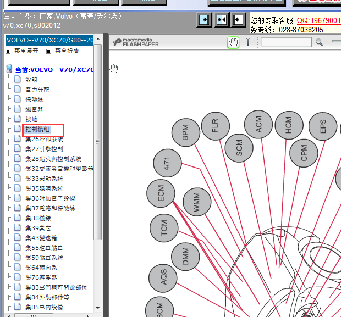The width and height of the screenshot is (341, 317).
Task: Click the right-arrow panel layout button
Action: 204,20
